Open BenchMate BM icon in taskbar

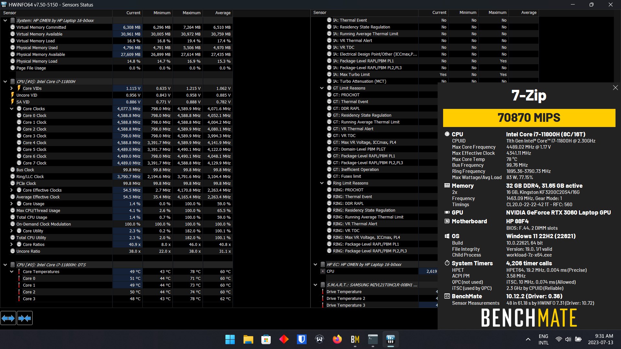point(355,339)
